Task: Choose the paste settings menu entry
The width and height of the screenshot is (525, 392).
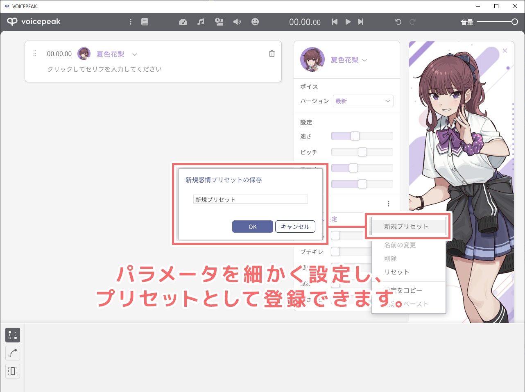Action: 409,304
